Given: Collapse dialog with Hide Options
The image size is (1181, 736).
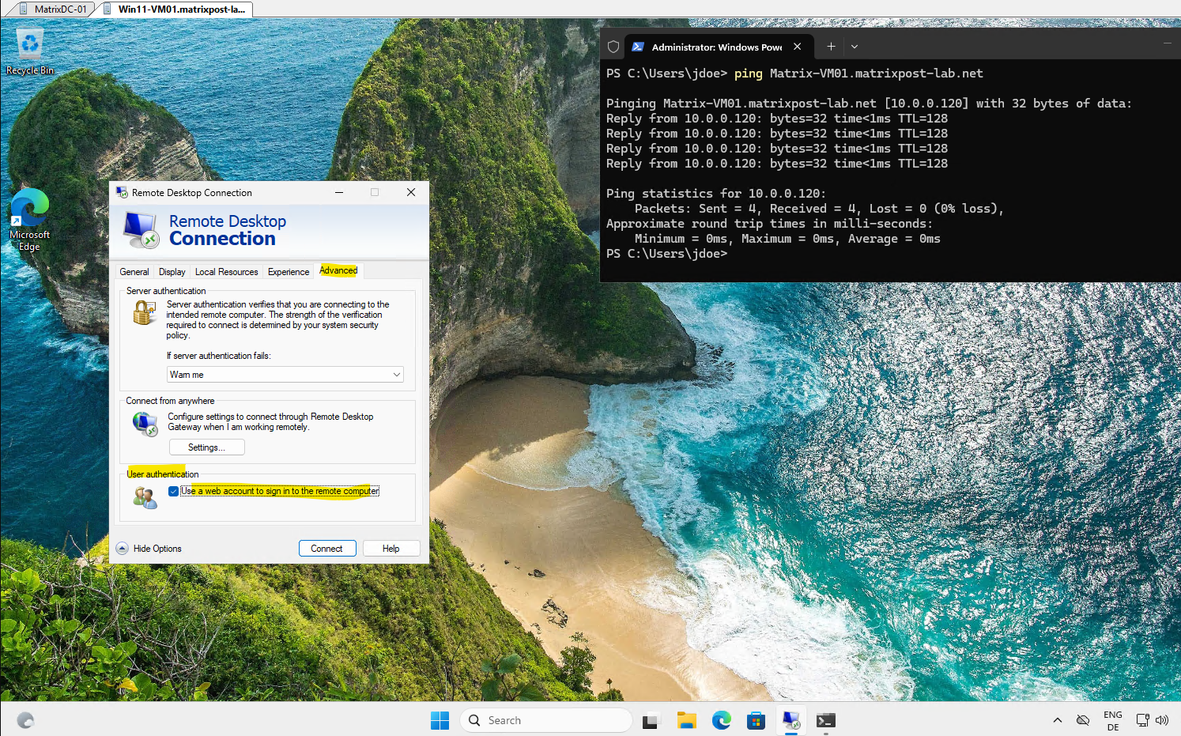Looking at the screenshot, I should tap(149, 549).
